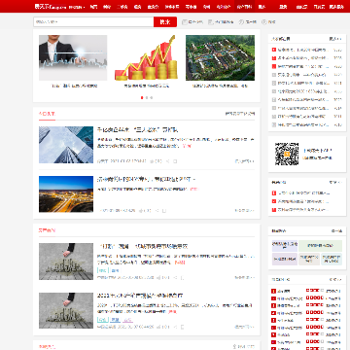This screenshot has height=350, width=350.
Task: Switch to the middle carousel dot
Action: point(147,97)
